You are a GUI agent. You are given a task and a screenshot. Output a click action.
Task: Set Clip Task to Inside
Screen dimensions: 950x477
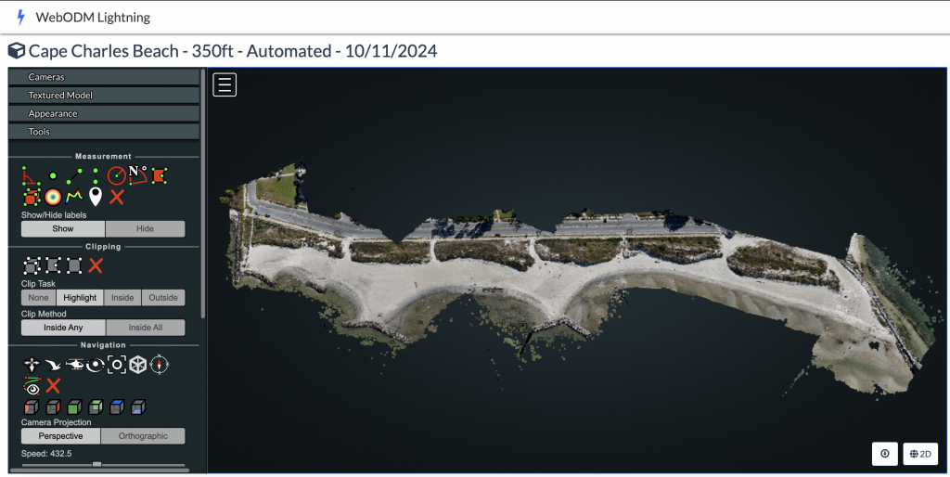tap(122, 298)
